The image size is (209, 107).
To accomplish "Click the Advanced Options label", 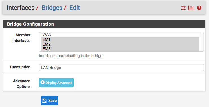I will [22, 84].
